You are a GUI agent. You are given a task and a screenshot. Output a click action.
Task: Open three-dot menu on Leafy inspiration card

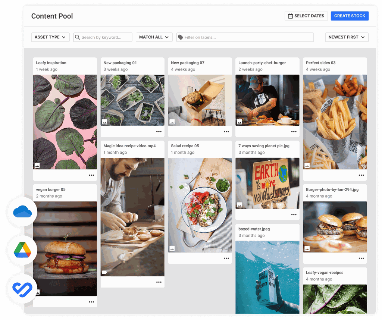click(x=91, y=175)
